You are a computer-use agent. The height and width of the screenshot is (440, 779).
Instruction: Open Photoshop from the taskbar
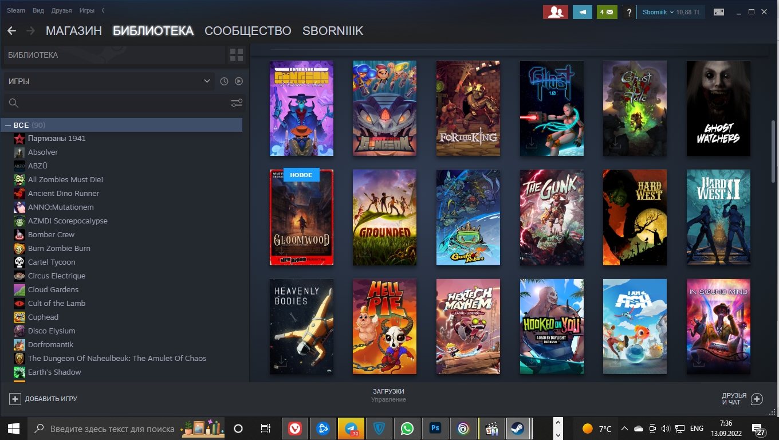tap(435, 429)
